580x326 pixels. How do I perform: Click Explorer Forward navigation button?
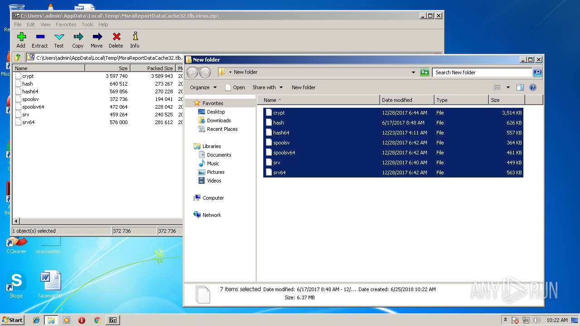point(205,72)
